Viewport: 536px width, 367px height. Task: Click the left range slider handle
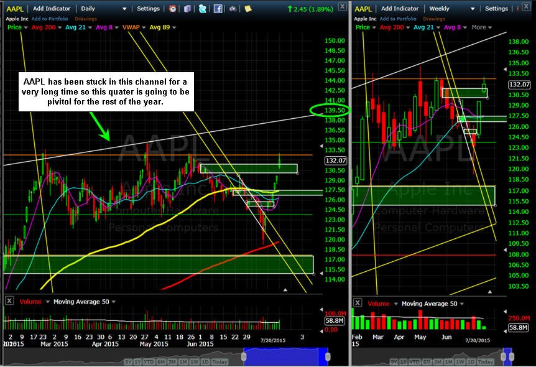(244, 357)
